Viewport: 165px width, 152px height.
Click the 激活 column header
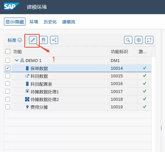click(x=142, y=51)
